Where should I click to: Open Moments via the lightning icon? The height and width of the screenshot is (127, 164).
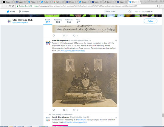(20, 12)
